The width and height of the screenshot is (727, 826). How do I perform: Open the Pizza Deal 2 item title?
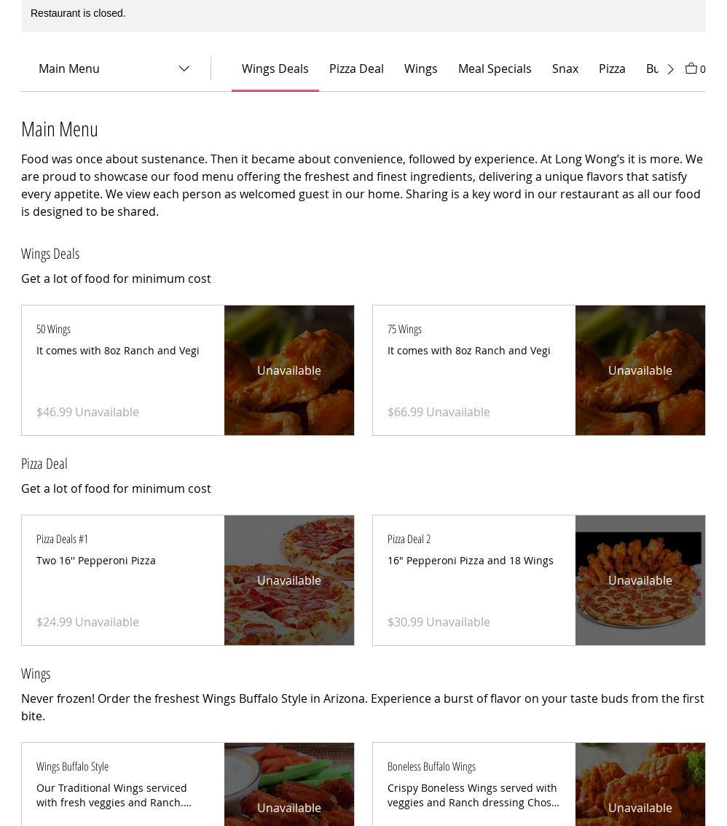[409, 539]
